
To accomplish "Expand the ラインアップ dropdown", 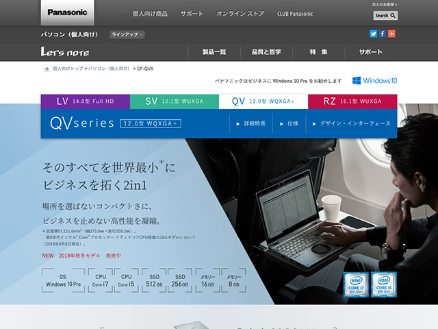I will point(127,35).
